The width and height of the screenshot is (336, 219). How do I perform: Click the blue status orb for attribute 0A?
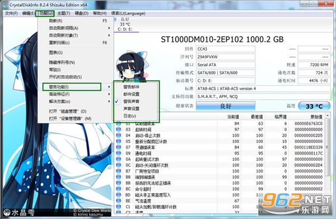click(119, 159)
